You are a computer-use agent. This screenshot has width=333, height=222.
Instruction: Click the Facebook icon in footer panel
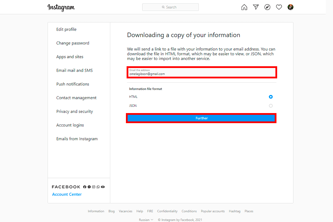coord(85,187)
